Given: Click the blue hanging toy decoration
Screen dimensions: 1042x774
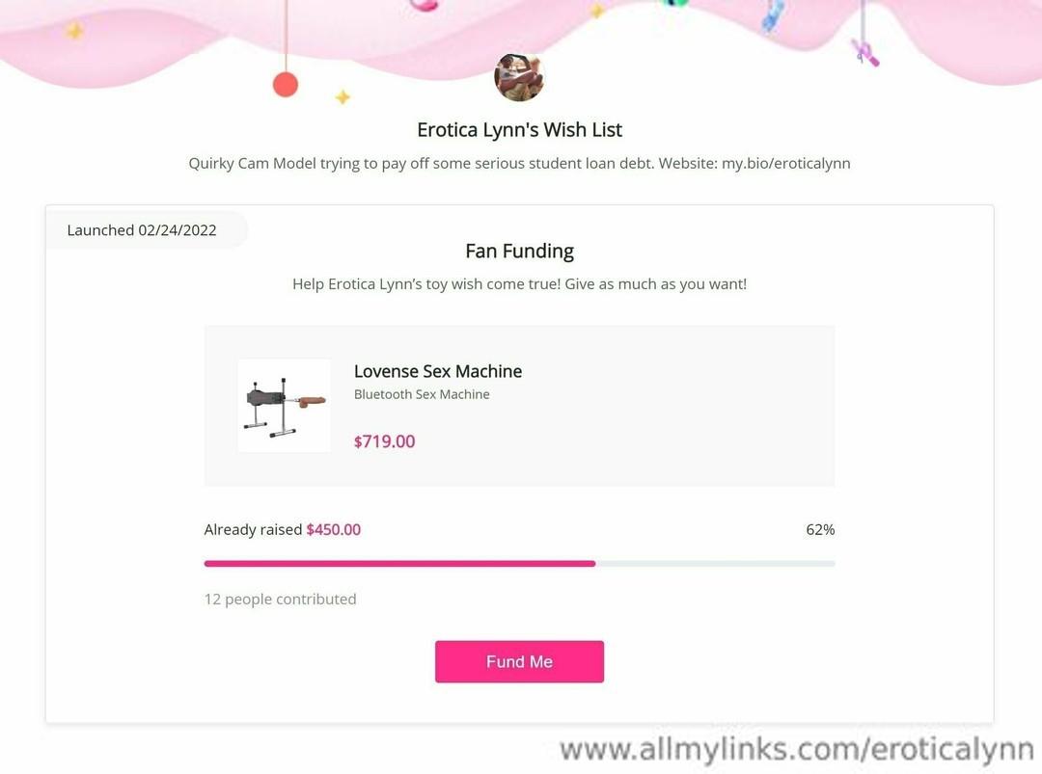Looking at the screenshot, I should [773, 16].
